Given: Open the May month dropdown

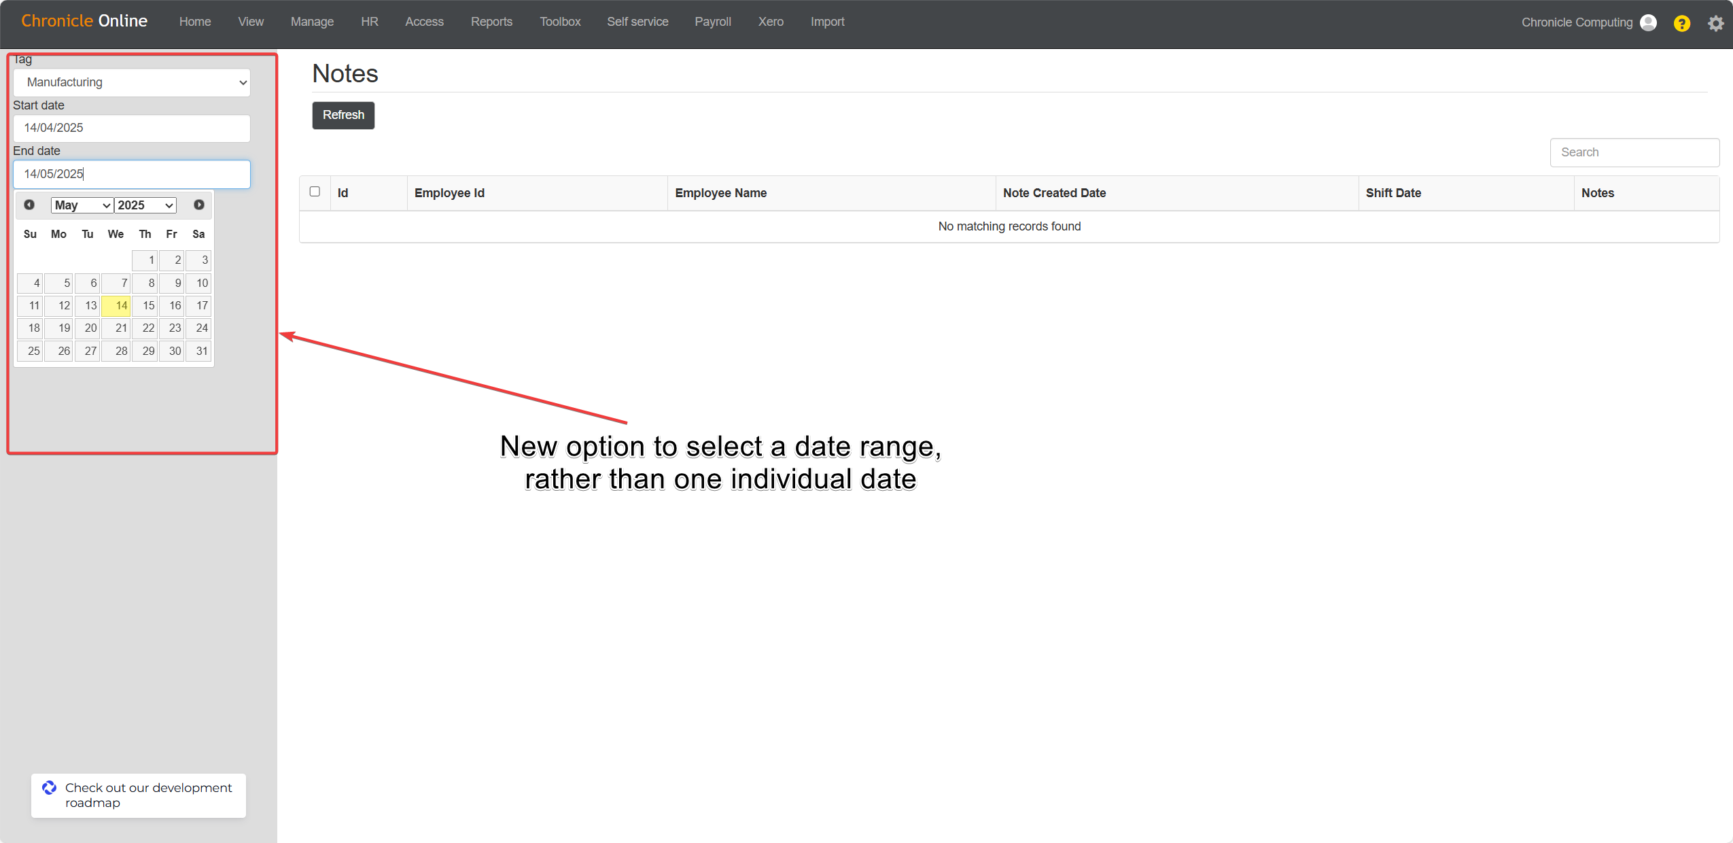Looking at the screenshot, I should (82, 205).
